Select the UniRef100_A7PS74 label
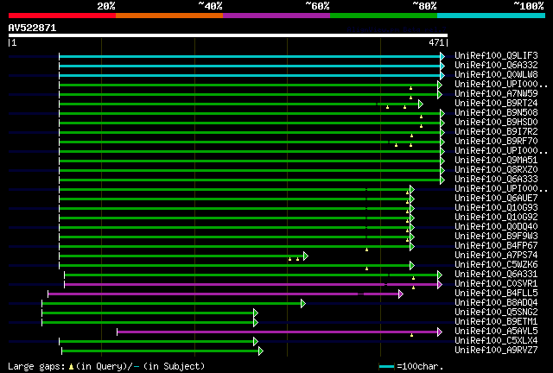Screen dimensions: 553x373 point(496,256)
